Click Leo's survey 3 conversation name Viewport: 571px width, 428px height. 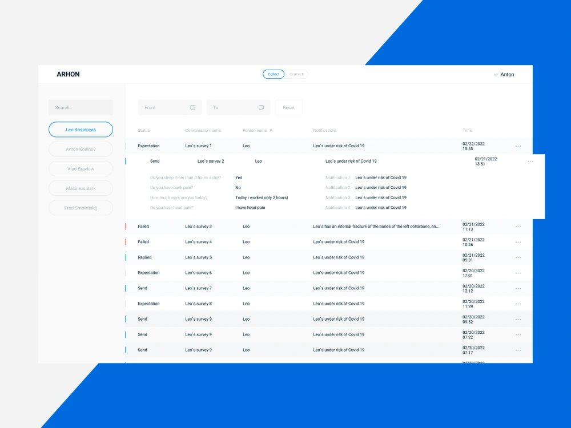coord(199,227)
